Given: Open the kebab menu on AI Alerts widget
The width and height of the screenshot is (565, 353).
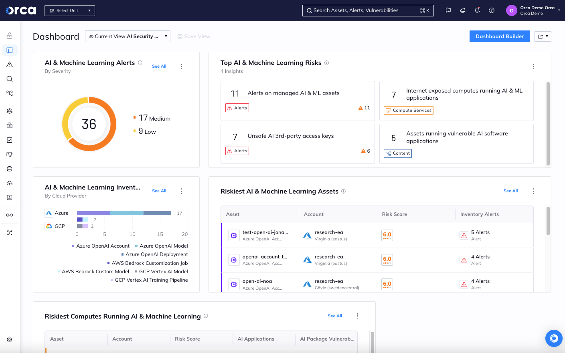Looking at the screenshot, I should pyautogui.click(x=182, y=66).
